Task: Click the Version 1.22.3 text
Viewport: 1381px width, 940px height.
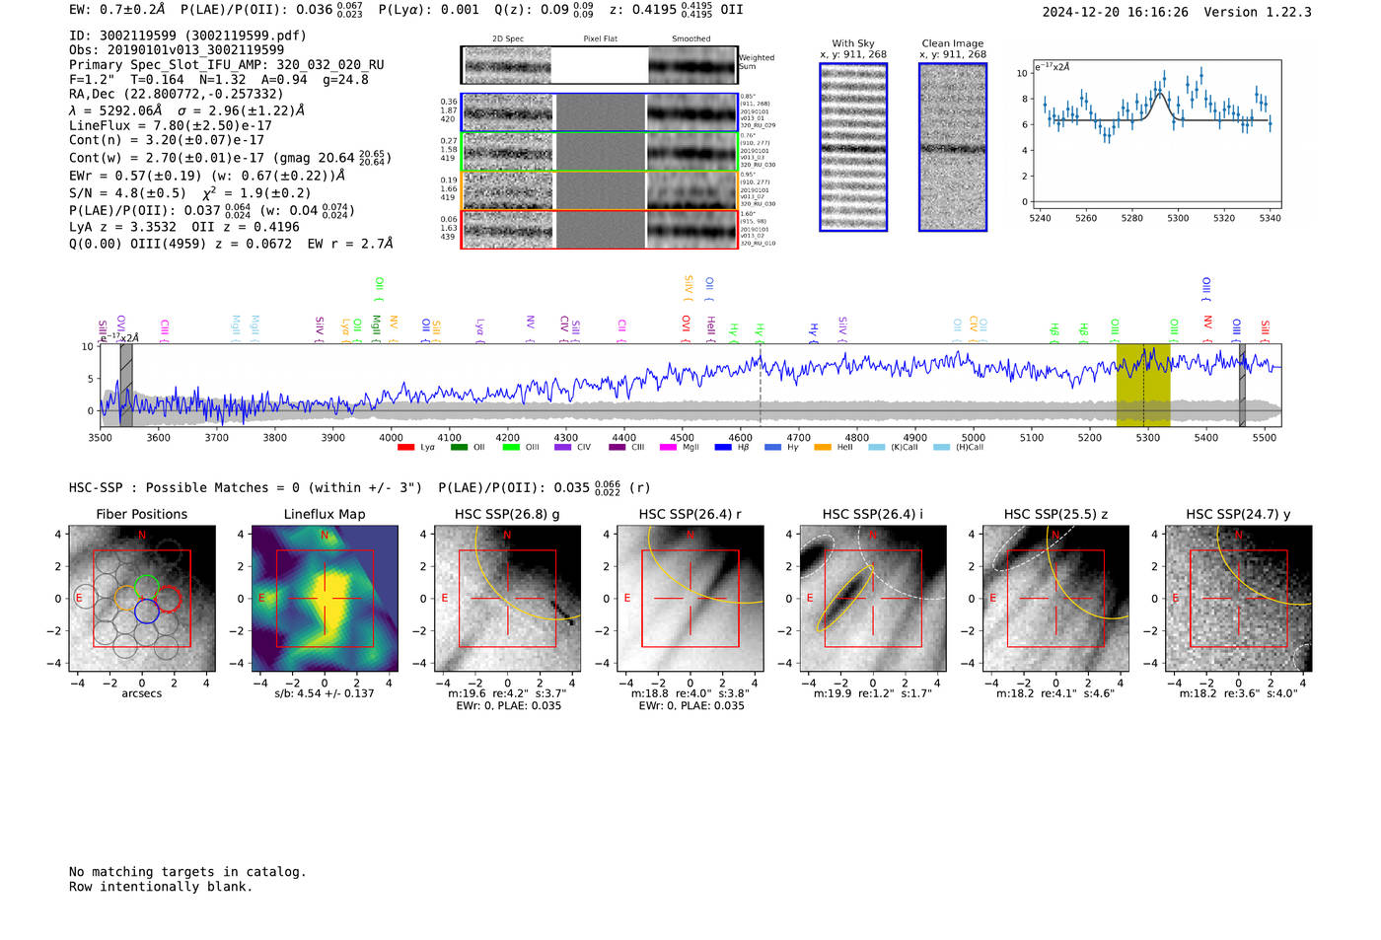Action: 1258,13
